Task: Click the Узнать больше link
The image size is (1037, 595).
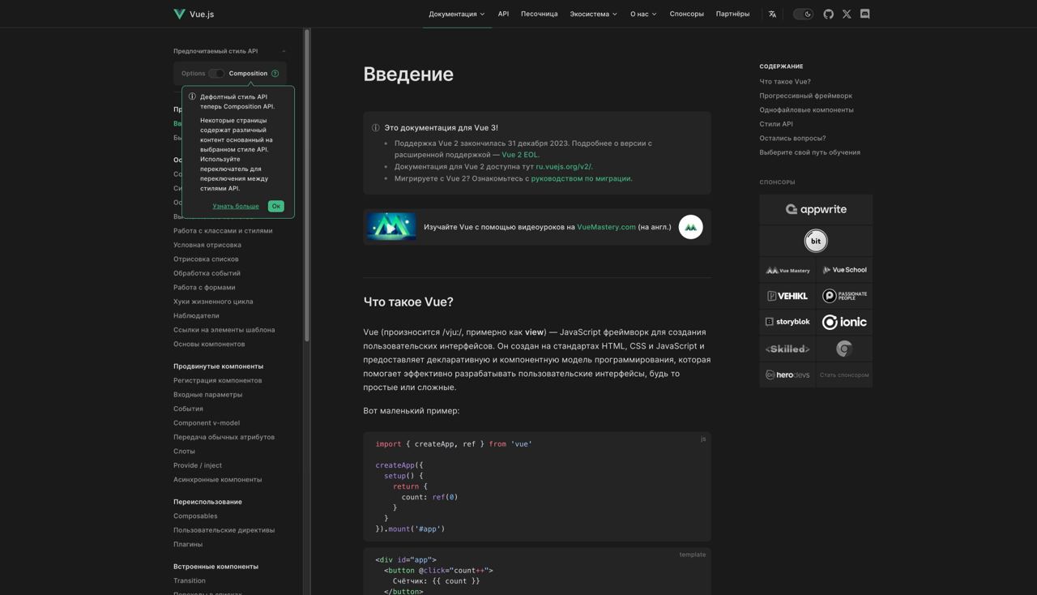Action: (236, 206)
